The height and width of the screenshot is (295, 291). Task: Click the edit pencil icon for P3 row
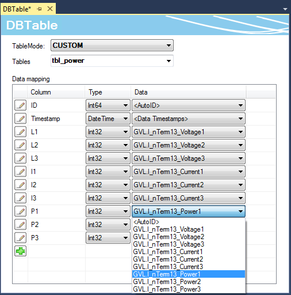point(20,238)
